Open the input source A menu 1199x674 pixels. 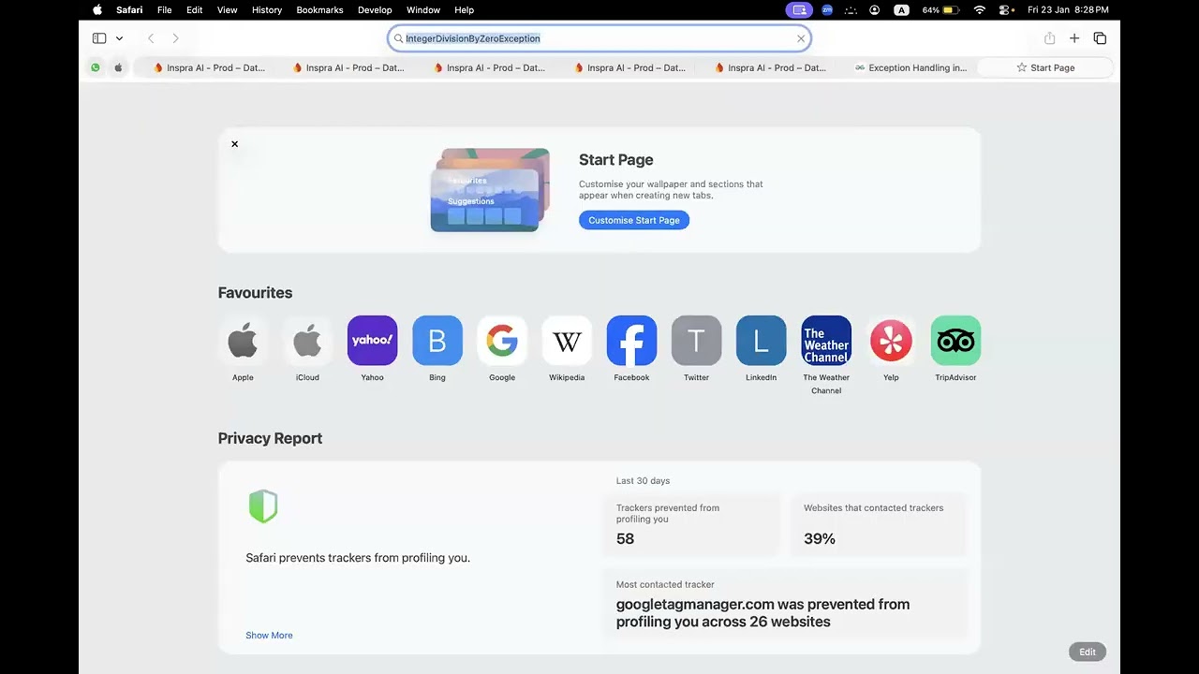tap(901, 10)
